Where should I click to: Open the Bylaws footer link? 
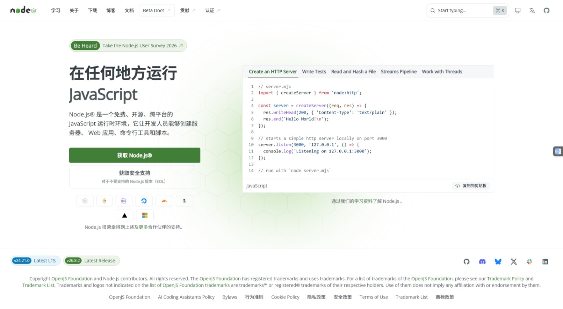[x=230, y=297]
